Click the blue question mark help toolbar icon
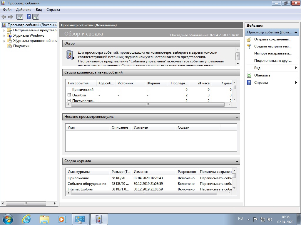Screen dimensions: 301x225 [29, 17]
